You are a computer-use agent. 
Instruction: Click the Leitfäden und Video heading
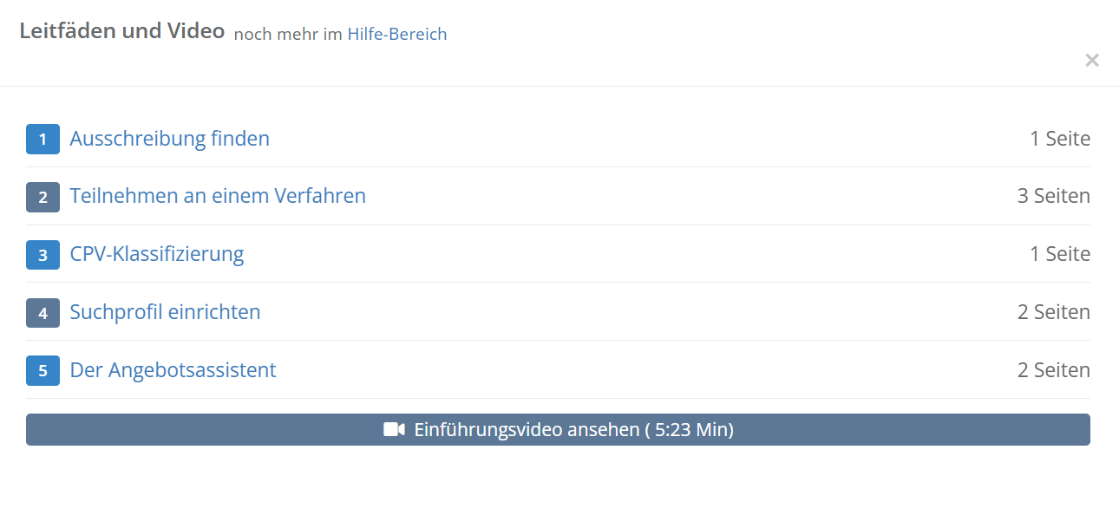122,31
